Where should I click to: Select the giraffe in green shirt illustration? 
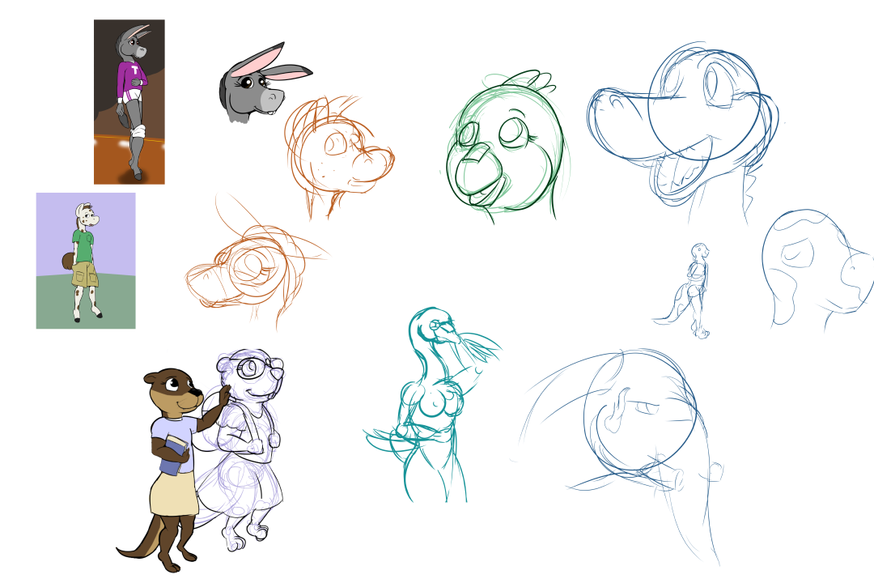point(86,261)
